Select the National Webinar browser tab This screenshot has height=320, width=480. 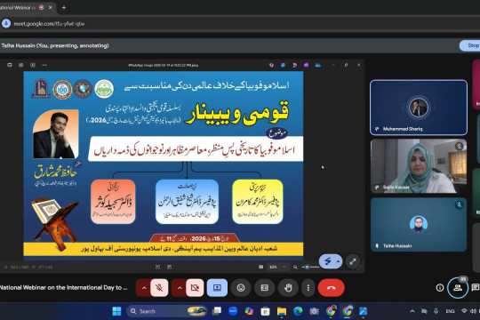click(x=28, y=8)
